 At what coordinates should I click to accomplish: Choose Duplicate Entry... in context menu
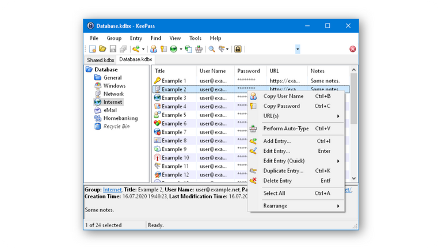click(296, 171)
